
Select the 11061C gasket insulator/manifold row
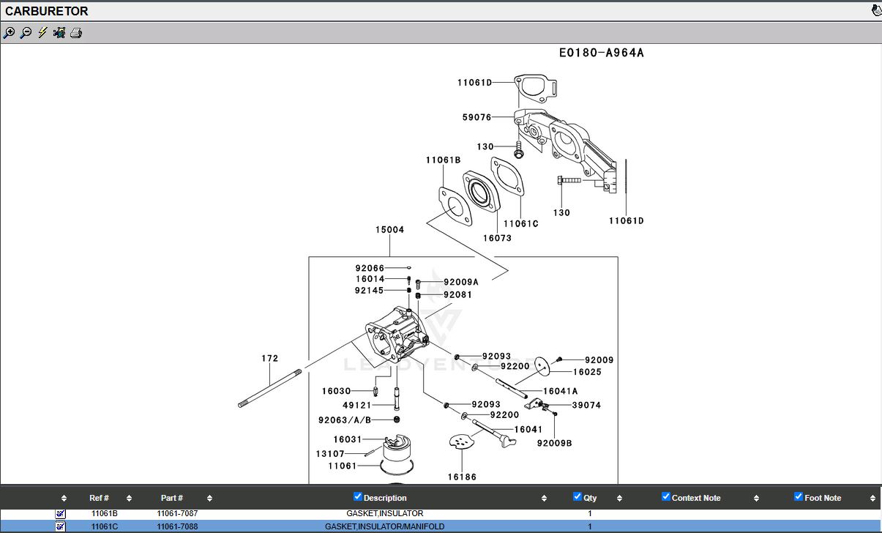pyautogui.click(x=384, y=526)
